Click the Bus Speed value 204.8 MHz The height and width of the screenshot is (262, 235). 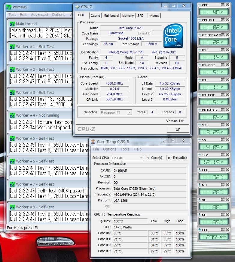[x=114, y=94]
